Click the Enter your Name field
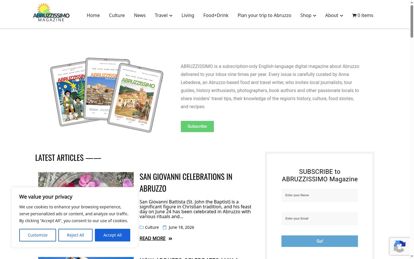The width and height of the screenshot is (414, 259). coord(320,195)
